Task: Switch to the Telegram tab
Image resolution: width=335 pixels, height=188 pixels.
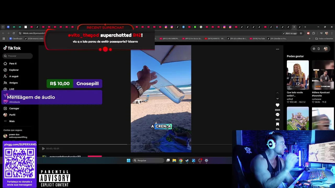Action: point(183,27)
